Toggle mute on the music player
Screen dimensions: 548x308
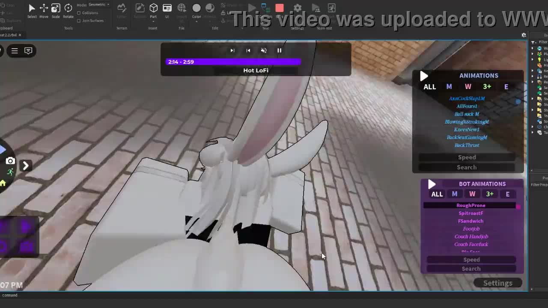(264, 50)
